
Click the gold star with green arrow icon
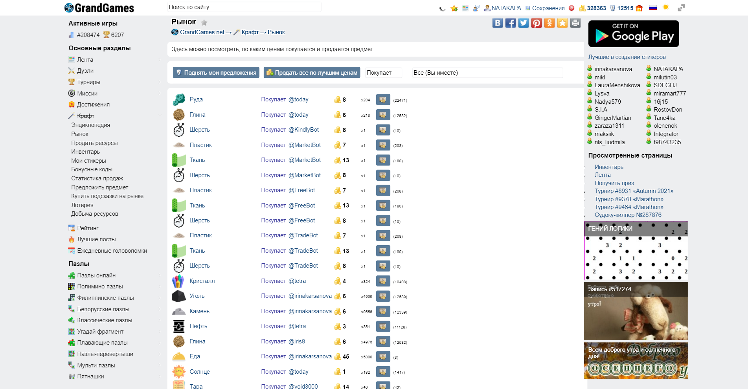[454, 8]
